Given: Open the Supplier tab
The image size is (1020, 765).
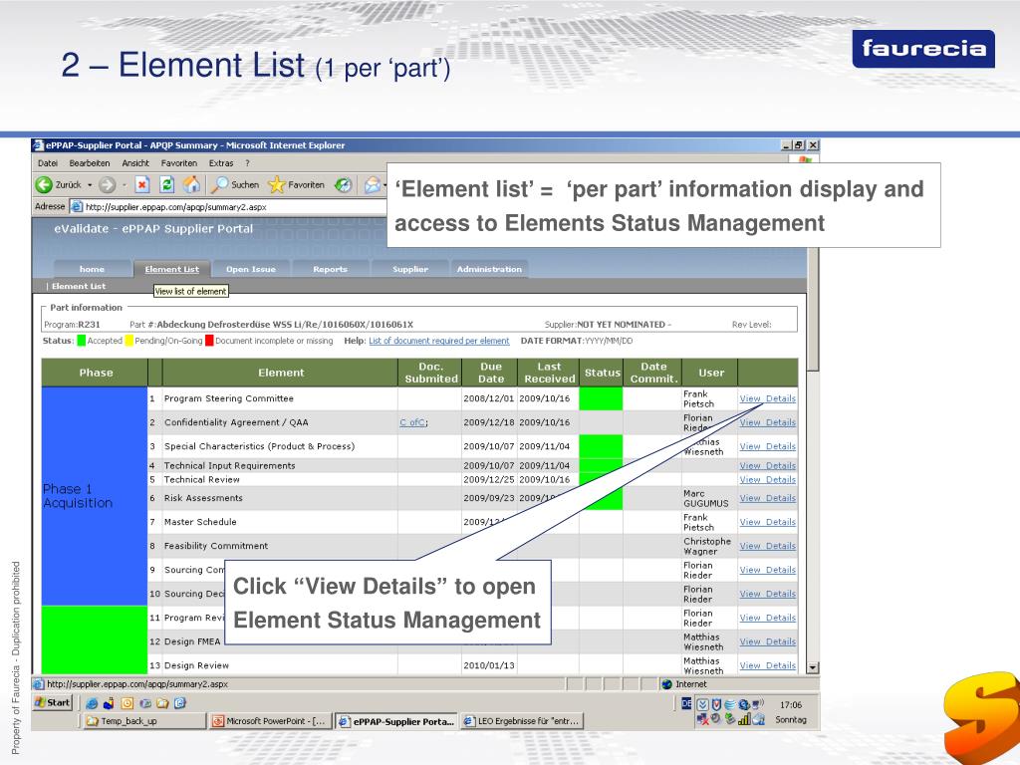Looking at the screenshot, I should pos(409,269).
